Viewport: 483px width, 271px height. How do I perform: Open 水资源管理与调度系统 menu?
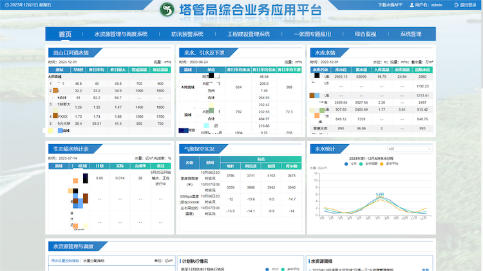point(121,34)
